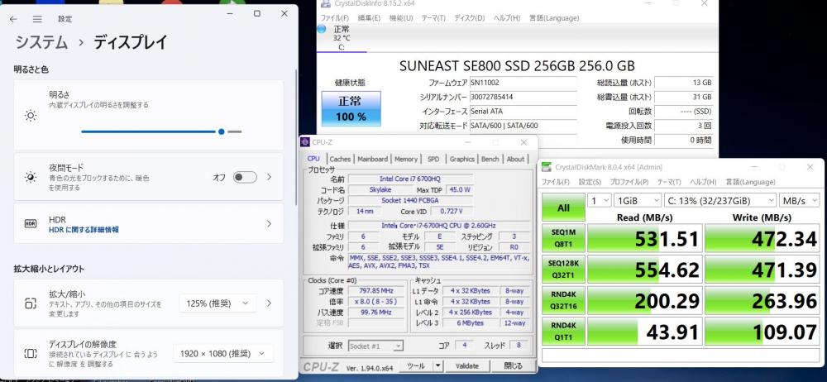The image size is (827, 382).
Task: Click the CPU-Z ツール button
Action: pyautogui.click(x=416, y=365)
